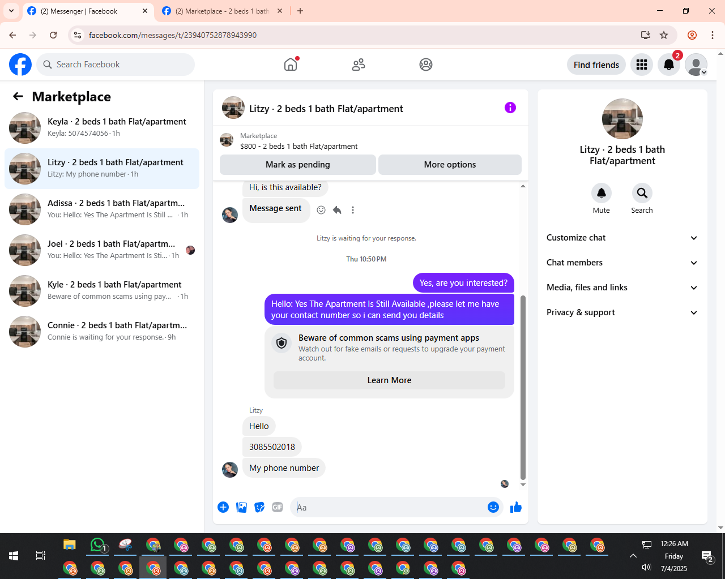Open Task View on taskbar
This screenshot has width=725, height=579.
(x=41, y=556)
